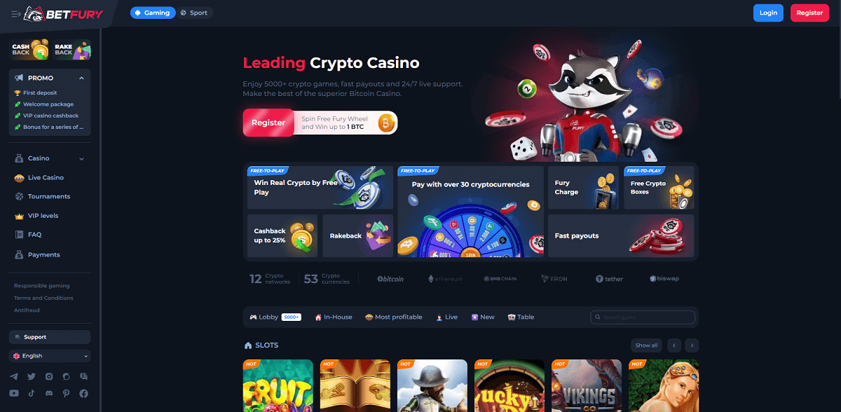Open Terms and Conditions link

coord(43,298)
